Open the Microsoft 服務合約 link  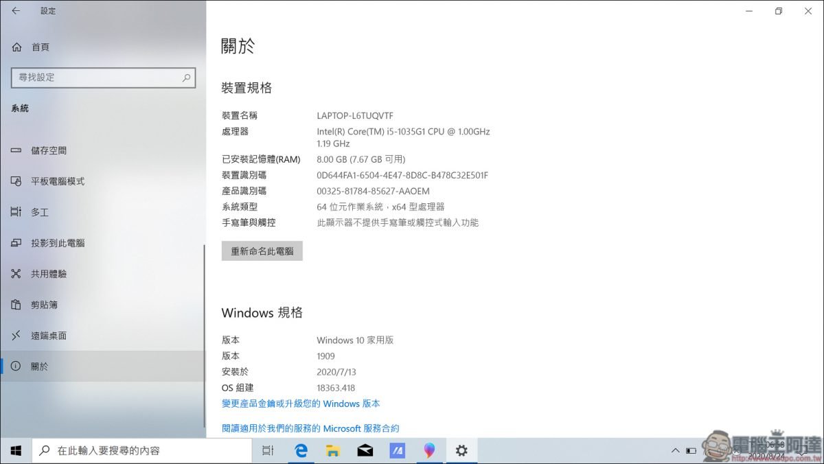310,429
